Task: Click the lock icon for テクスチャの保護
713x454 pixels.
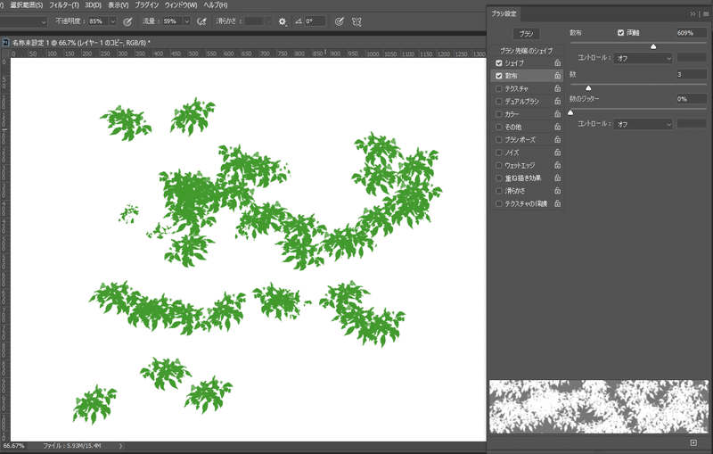Action: [x=558, y=203]
